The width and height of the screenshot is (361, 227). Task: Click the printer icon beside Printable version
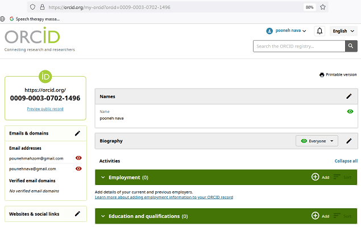point(322,75)
